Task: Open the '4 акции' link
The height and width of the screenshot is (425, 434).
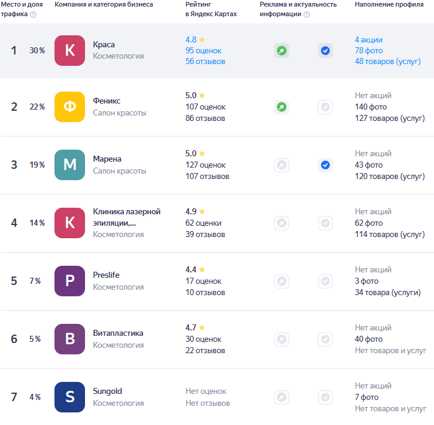Action: pos(369,40)
